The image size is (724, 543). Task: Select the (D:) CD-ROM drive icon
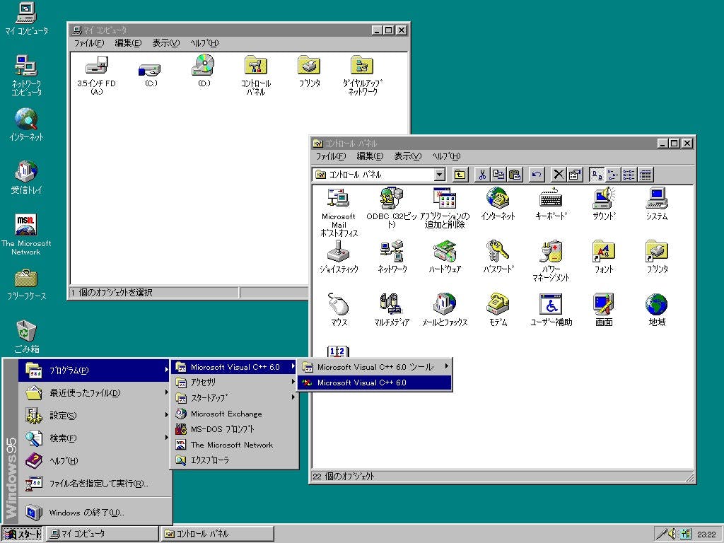204,66
